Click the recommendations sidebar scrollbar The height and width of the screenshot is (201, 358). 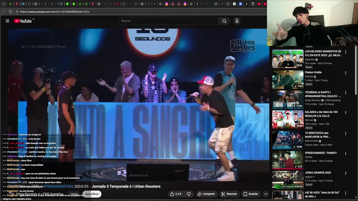pos(356,70)
